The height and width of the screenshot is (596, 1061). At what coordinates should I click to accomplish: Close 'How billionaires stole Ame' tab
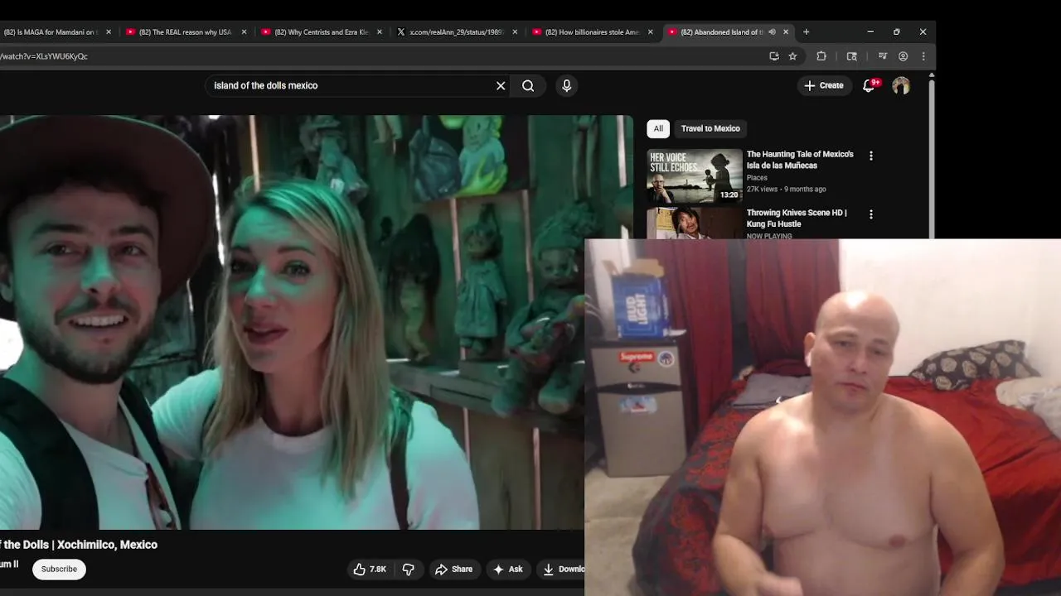point(650,32)
